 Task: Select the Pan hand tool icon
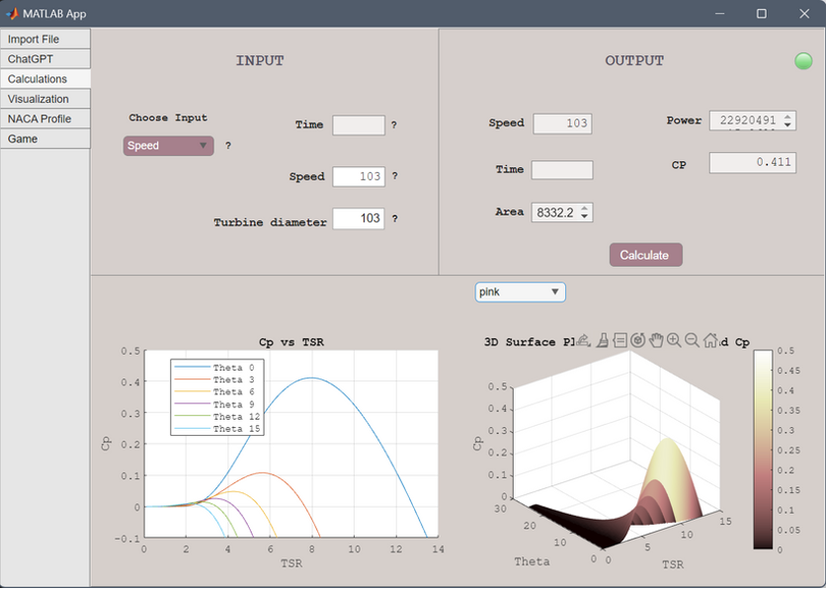tap(656, 340)
